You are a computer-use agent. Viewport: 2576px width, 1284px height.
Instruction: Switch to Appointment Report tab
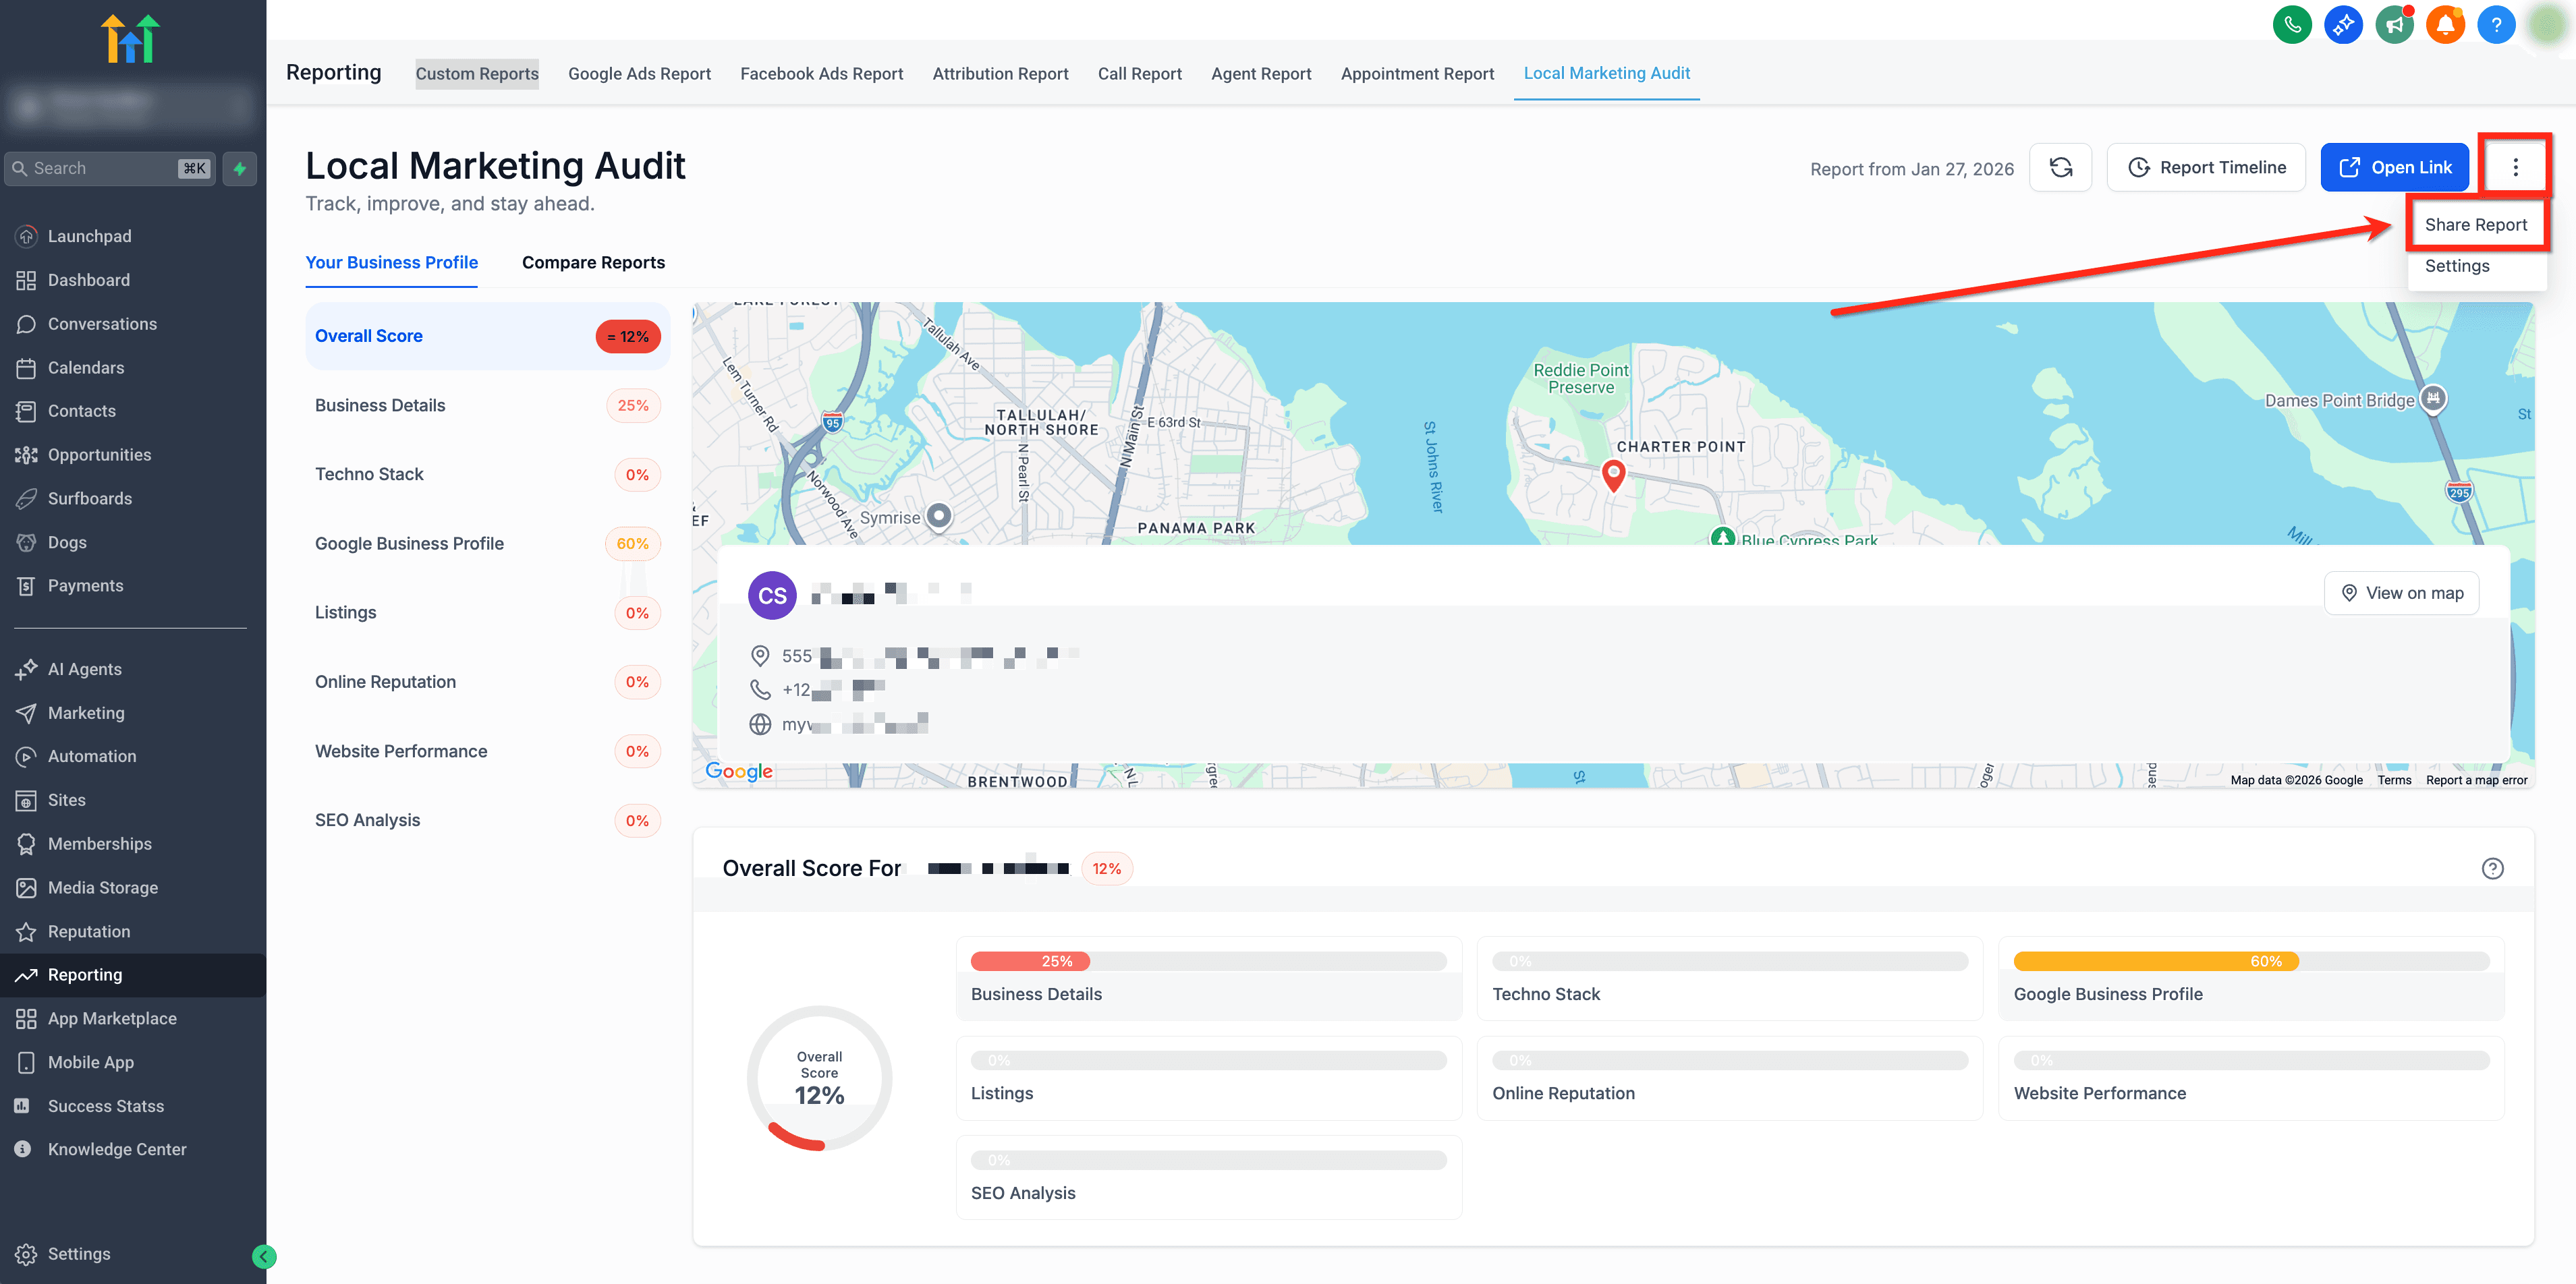pyautogui.click(x=1417, y=73)
